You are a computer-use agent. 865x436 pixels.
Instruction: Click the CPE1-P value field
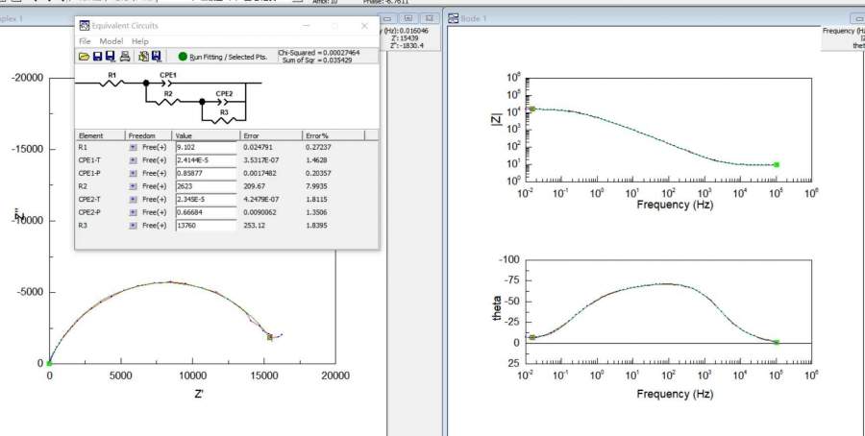[x=205, y=174]
